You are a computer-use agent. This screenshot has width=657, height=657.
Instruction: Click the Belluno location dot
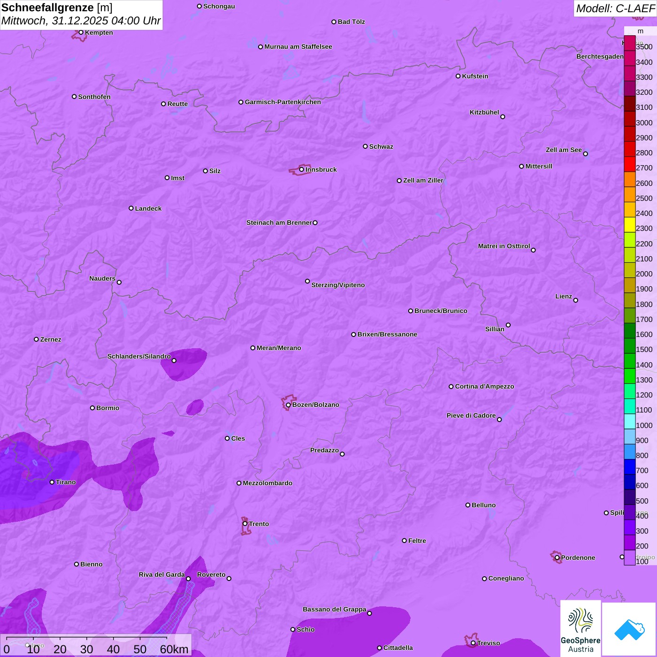pos(467,505)
